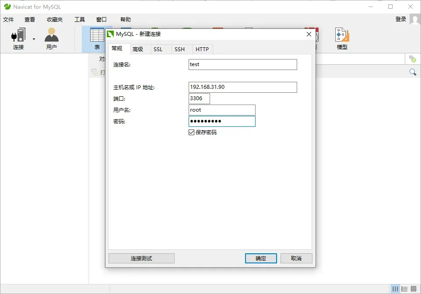
Task: Select the icon view toggle in status bar
Action: (395, 289)
